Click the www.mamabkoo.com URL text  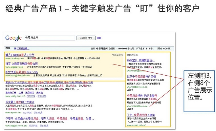[x=137, y=106]
